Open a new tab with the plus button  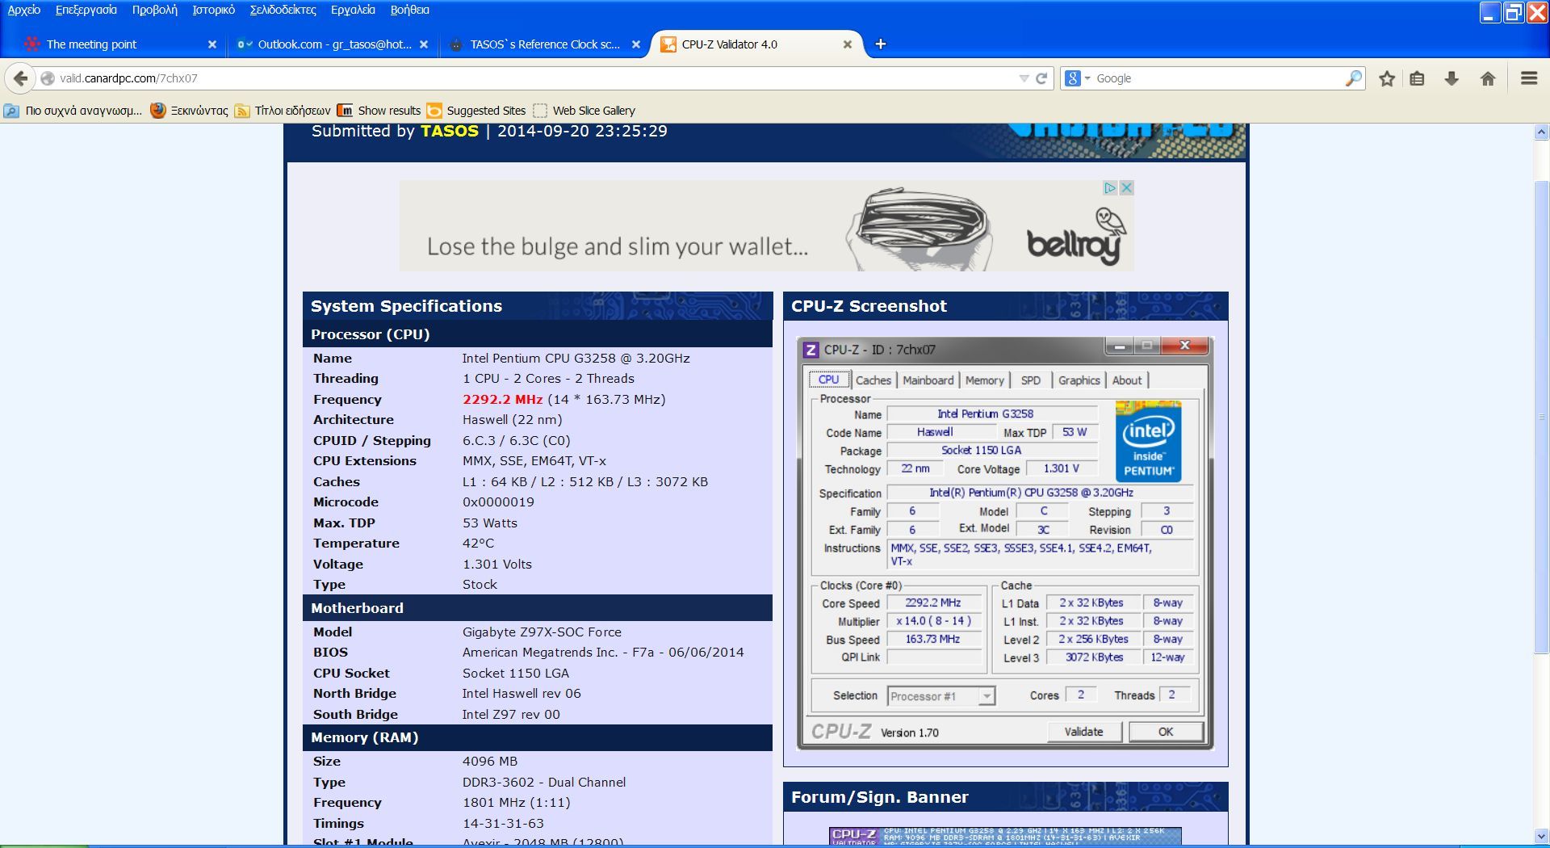[x=881, y=44]
